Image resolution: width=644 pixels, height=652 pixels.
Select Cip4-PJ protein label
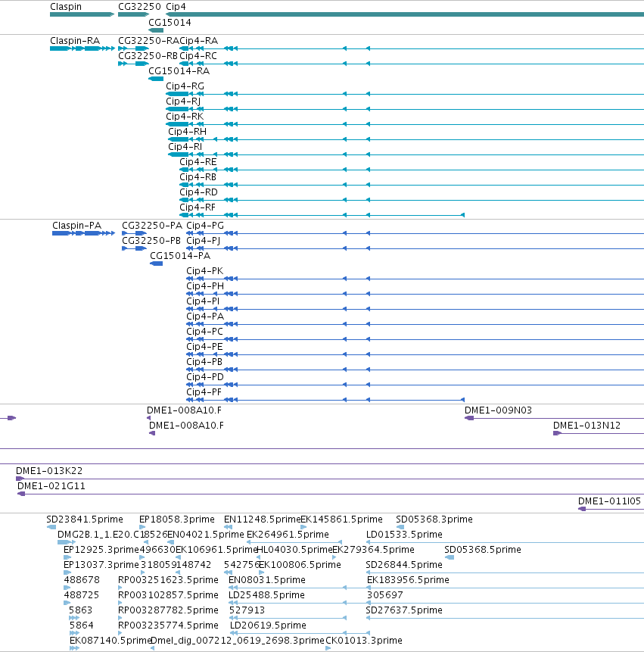[x=203, y=241]
